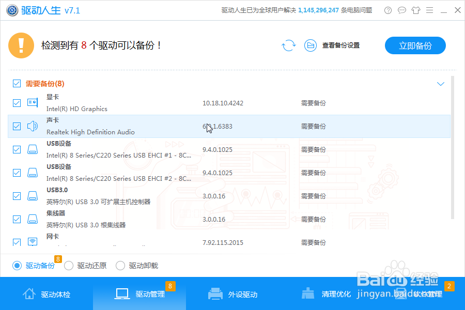Select the Realtek High Definition Audio row

(229, 127)
